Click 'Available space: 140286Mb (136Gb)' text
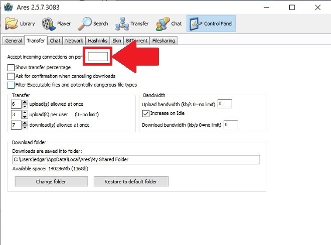331x245 pixels. pos(50,169)
